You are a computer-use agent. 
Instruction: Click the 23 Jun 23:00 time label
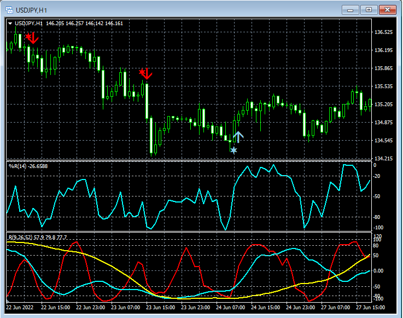pos(195,308)
